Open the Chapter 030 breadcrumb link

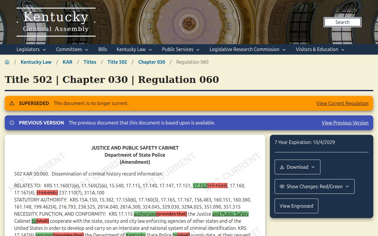click(x=152, y=62)
